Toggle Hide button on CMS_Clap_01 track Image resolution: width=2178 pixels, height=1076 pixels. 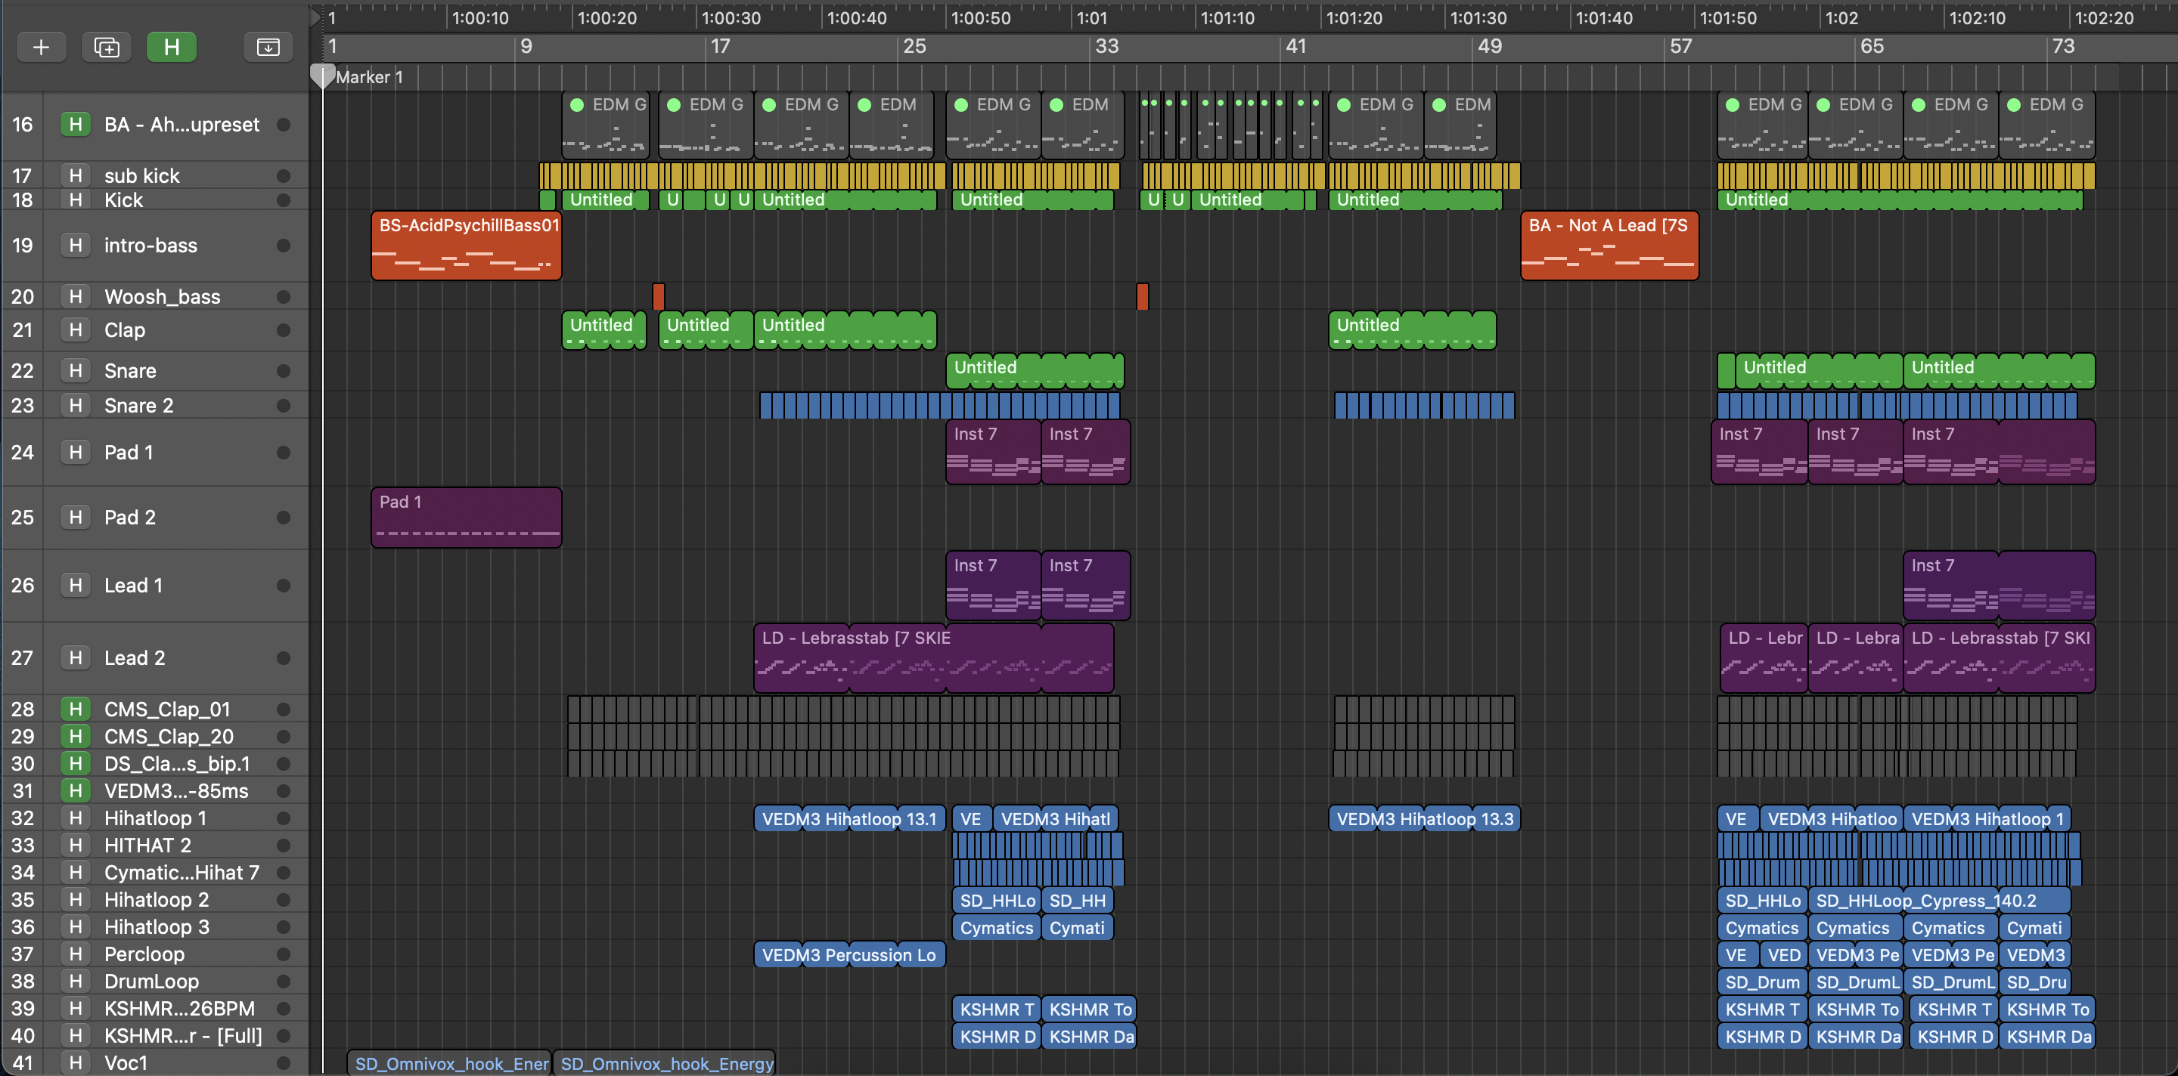pos(76,710)
